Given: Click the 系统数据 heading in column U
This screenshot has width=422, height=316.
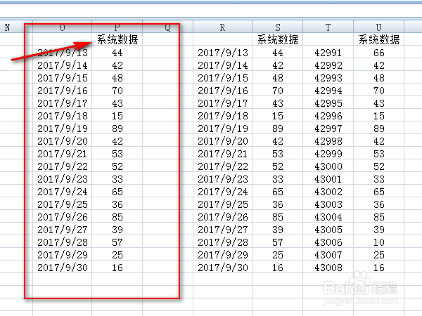Looking at the screenshot, I should tap(379, 40).
